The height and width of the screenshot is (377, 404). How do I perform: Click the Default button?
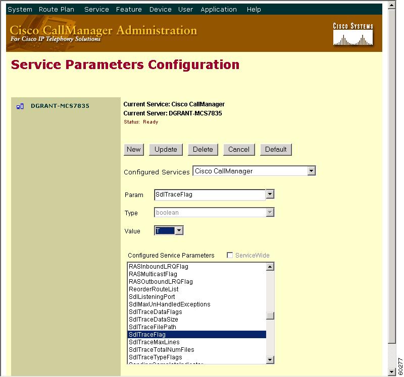(276, 150)
